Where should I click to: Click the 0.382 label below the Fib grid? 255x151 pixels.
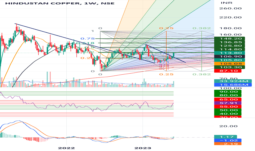202,74
